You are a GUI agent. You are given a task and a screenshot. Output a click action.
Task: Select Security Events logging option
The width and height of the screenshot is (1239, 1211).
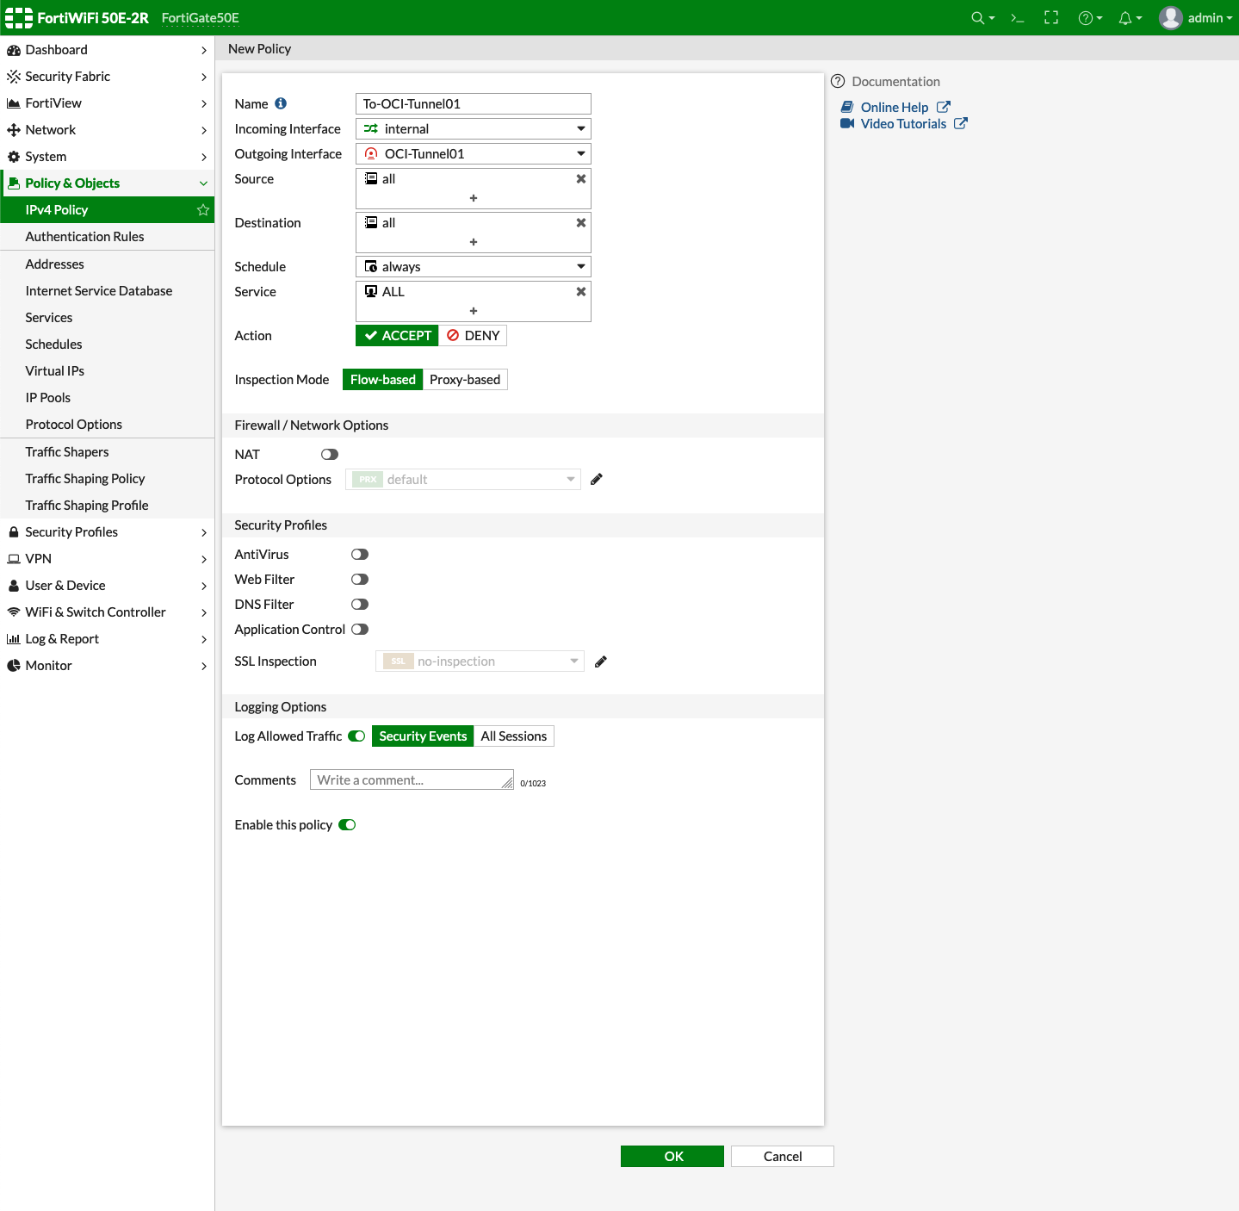point(423,736)
